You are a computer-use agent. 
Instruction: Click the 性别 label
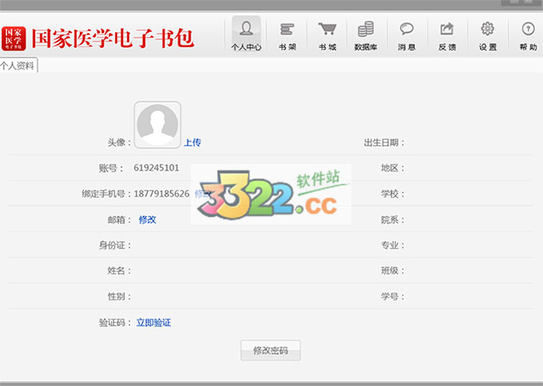[119, 296]
